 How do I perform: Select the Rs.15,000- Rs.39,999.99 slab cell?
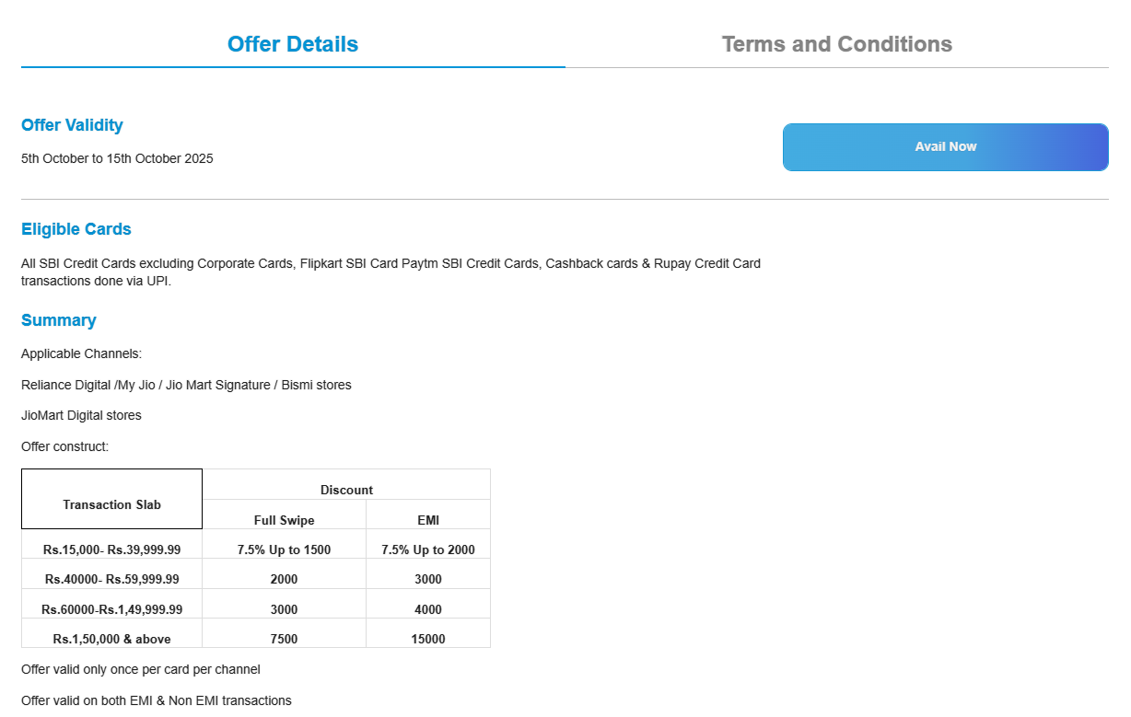[111, 549]
